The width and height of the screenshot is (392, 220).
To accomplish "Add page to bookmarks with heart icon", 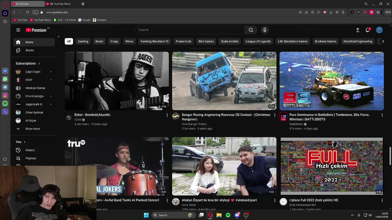I will (325, 12).
